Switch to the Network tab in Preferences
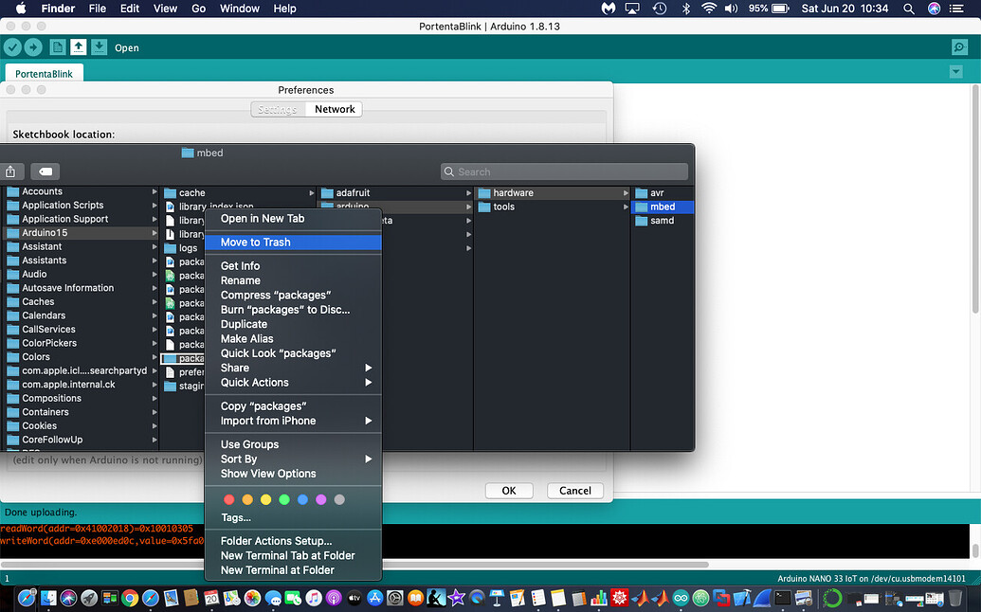The height and width of the screenshot is (612, 981). coord(334,109)
